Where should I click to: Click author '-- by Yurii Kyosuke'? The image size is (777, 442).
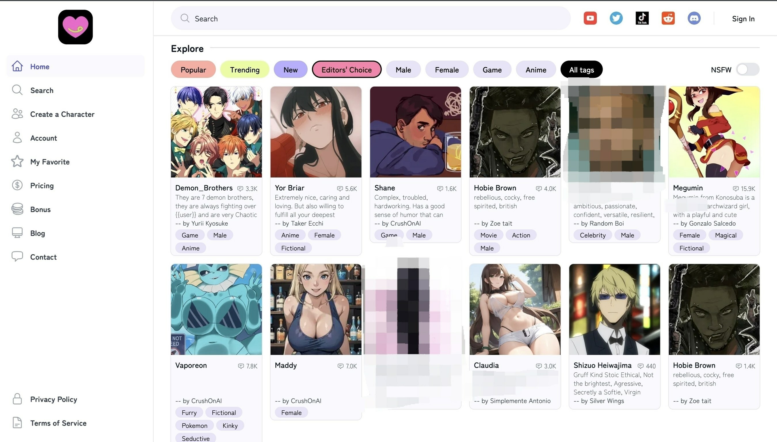click(x=201, y=223)
